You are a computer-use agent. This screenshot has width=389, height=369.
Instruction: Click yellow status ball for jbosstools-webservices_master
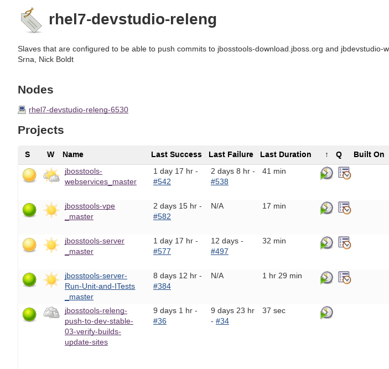tap(29, 175)
